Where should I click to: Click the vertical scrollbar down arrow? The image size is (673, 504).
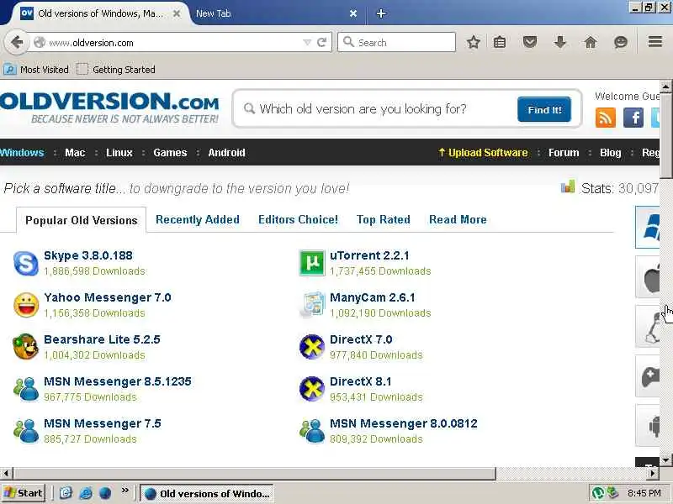[665, 459]
